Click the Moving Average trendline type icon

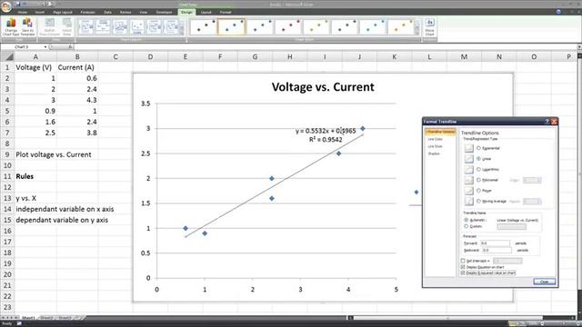(x=469, y=202)
